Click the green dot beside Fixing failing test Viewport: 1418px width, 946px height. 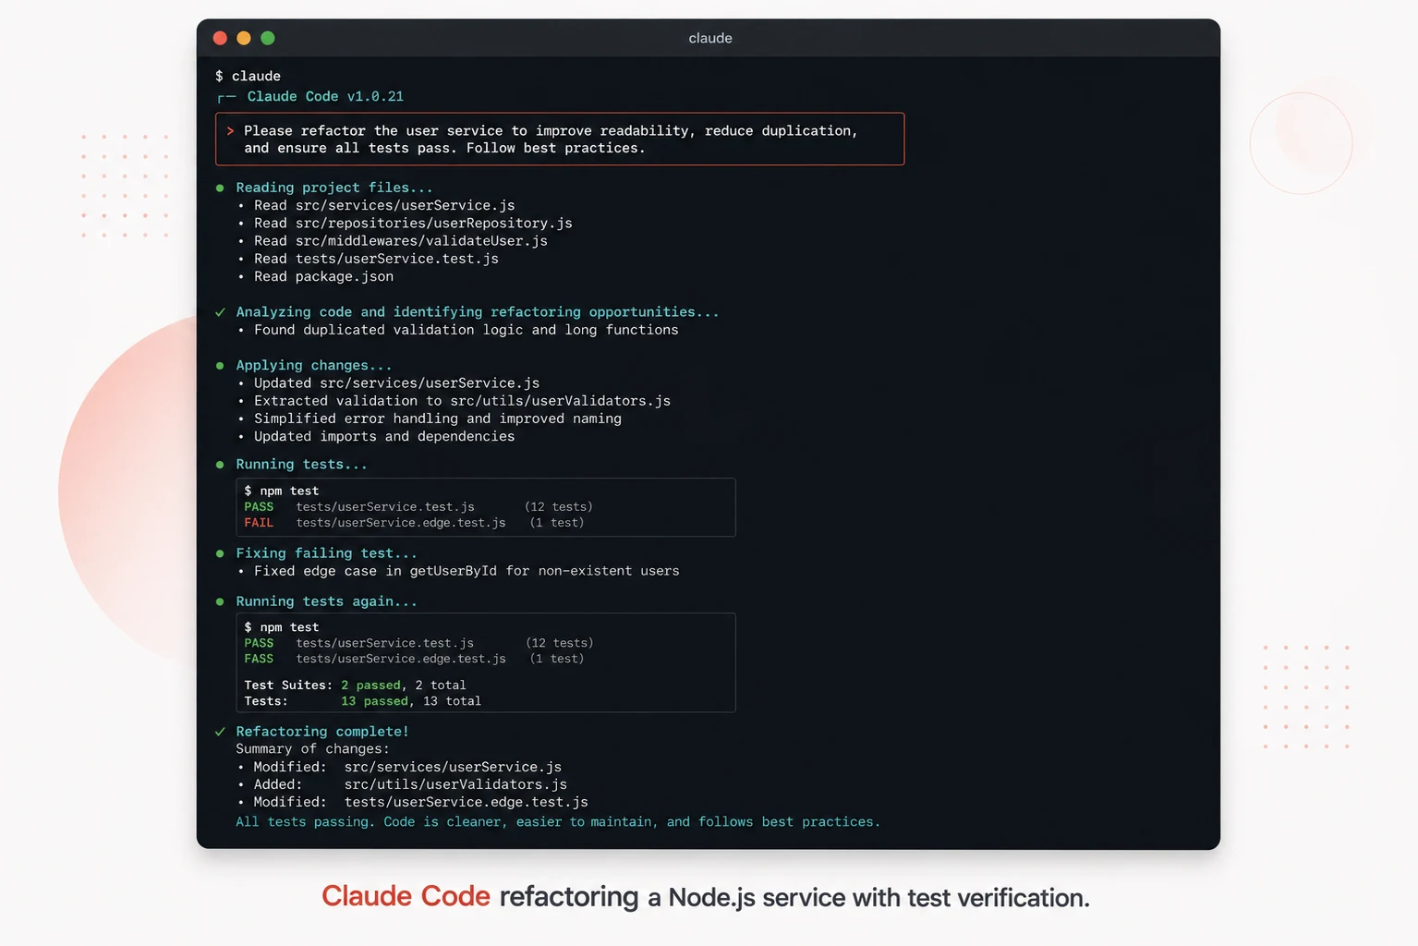tap(220, 553)
